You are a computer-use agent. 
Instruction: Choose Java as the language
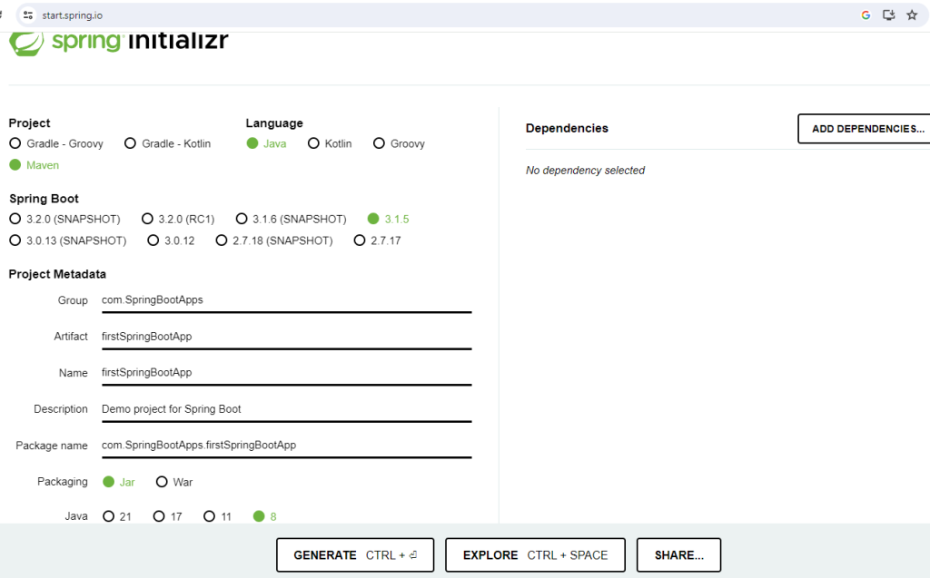click(x=266, y=143)
